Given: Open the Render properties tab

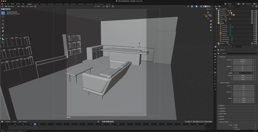Looking at the screenshot, I should pos(215,54).
